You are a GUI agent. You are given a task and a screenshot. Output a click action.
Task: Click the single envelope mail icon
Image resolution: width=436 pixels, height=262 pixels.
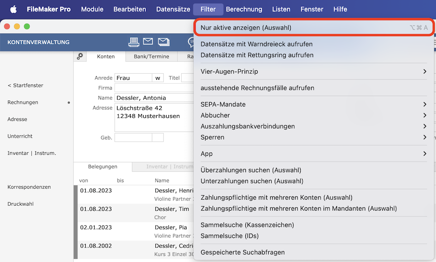pos(148,41)
